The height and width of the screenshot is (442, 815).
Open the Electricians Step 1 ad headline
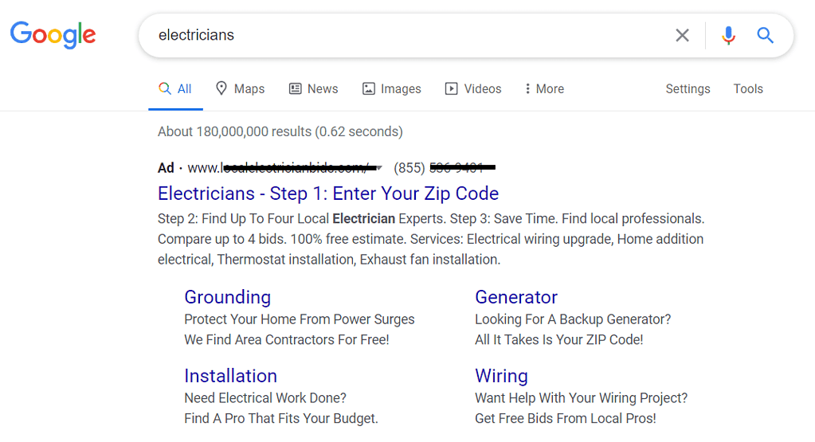click(328, 194)
